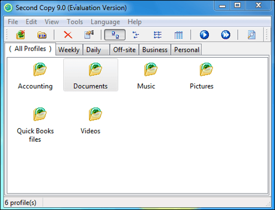The height and width of the screenshot is (210, 275).
Task: Open the Edit menu
Action: tap(31, 22)
